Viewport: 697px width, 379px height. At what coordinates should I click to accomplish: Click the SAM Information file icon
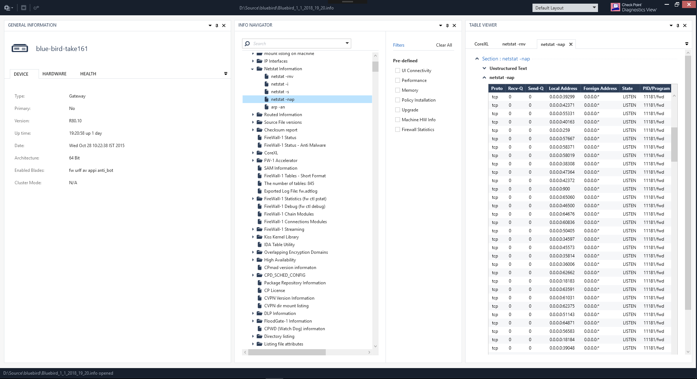pos(260,168)
